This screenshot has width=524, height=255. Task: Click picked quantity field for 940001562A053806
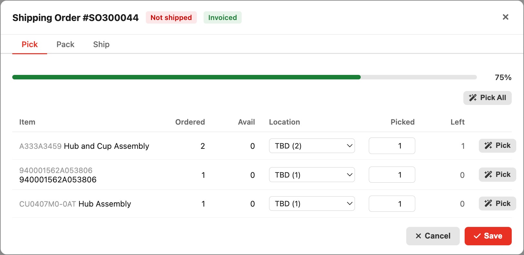(392, 175)
